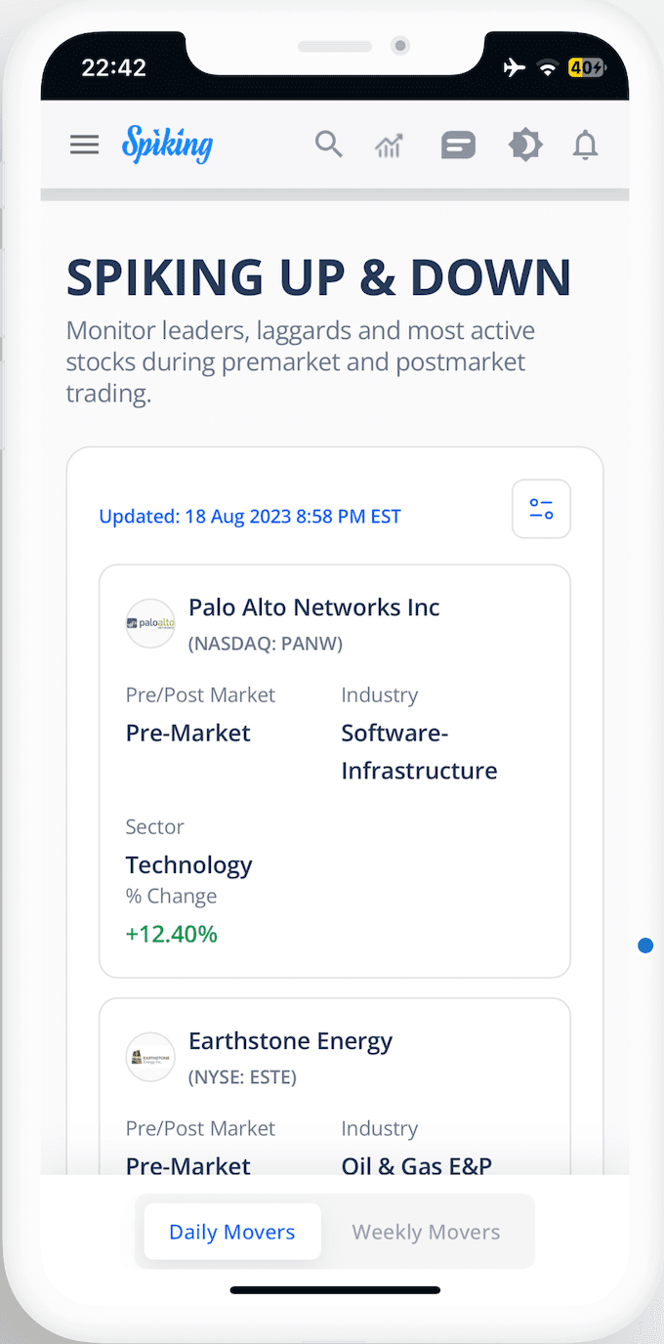
Task: Switch to Daily Movers tab
Action: click(232, 1232)
